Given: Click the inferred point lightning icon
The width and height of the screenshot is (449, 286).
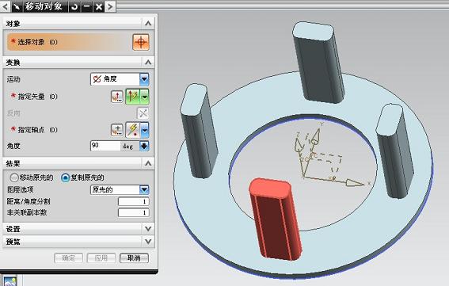Looking at the screenshot, I should pos(133,130).
